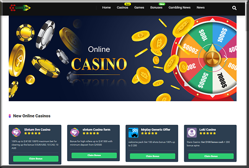Image resolution: width=249 pixels, height=168 pixels.
Task: Open the Casinos menu item
Action: pyautogui.click(x=122, y=8)
